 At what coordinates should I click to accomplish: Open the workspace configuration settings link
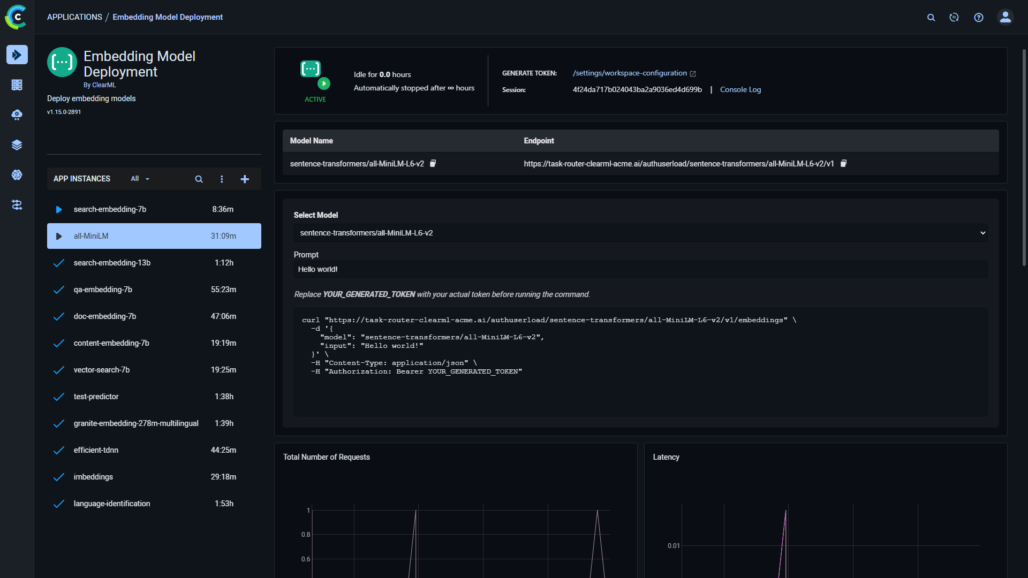(x=630, y=73)
